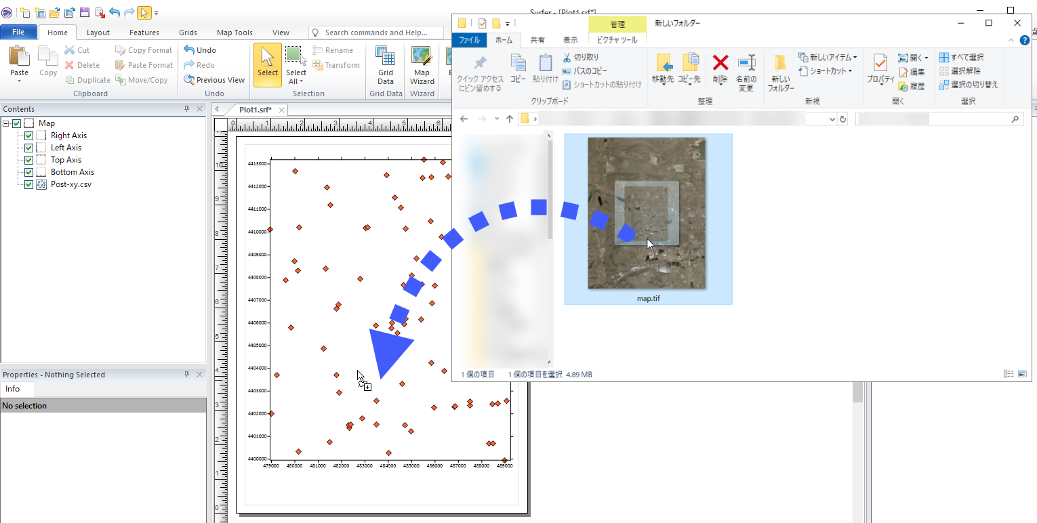Click the highlighted Select pointer in the quick access toolbar
Image resolution: width=1037 pixels, height=523 pixels.
coord(144,12)
